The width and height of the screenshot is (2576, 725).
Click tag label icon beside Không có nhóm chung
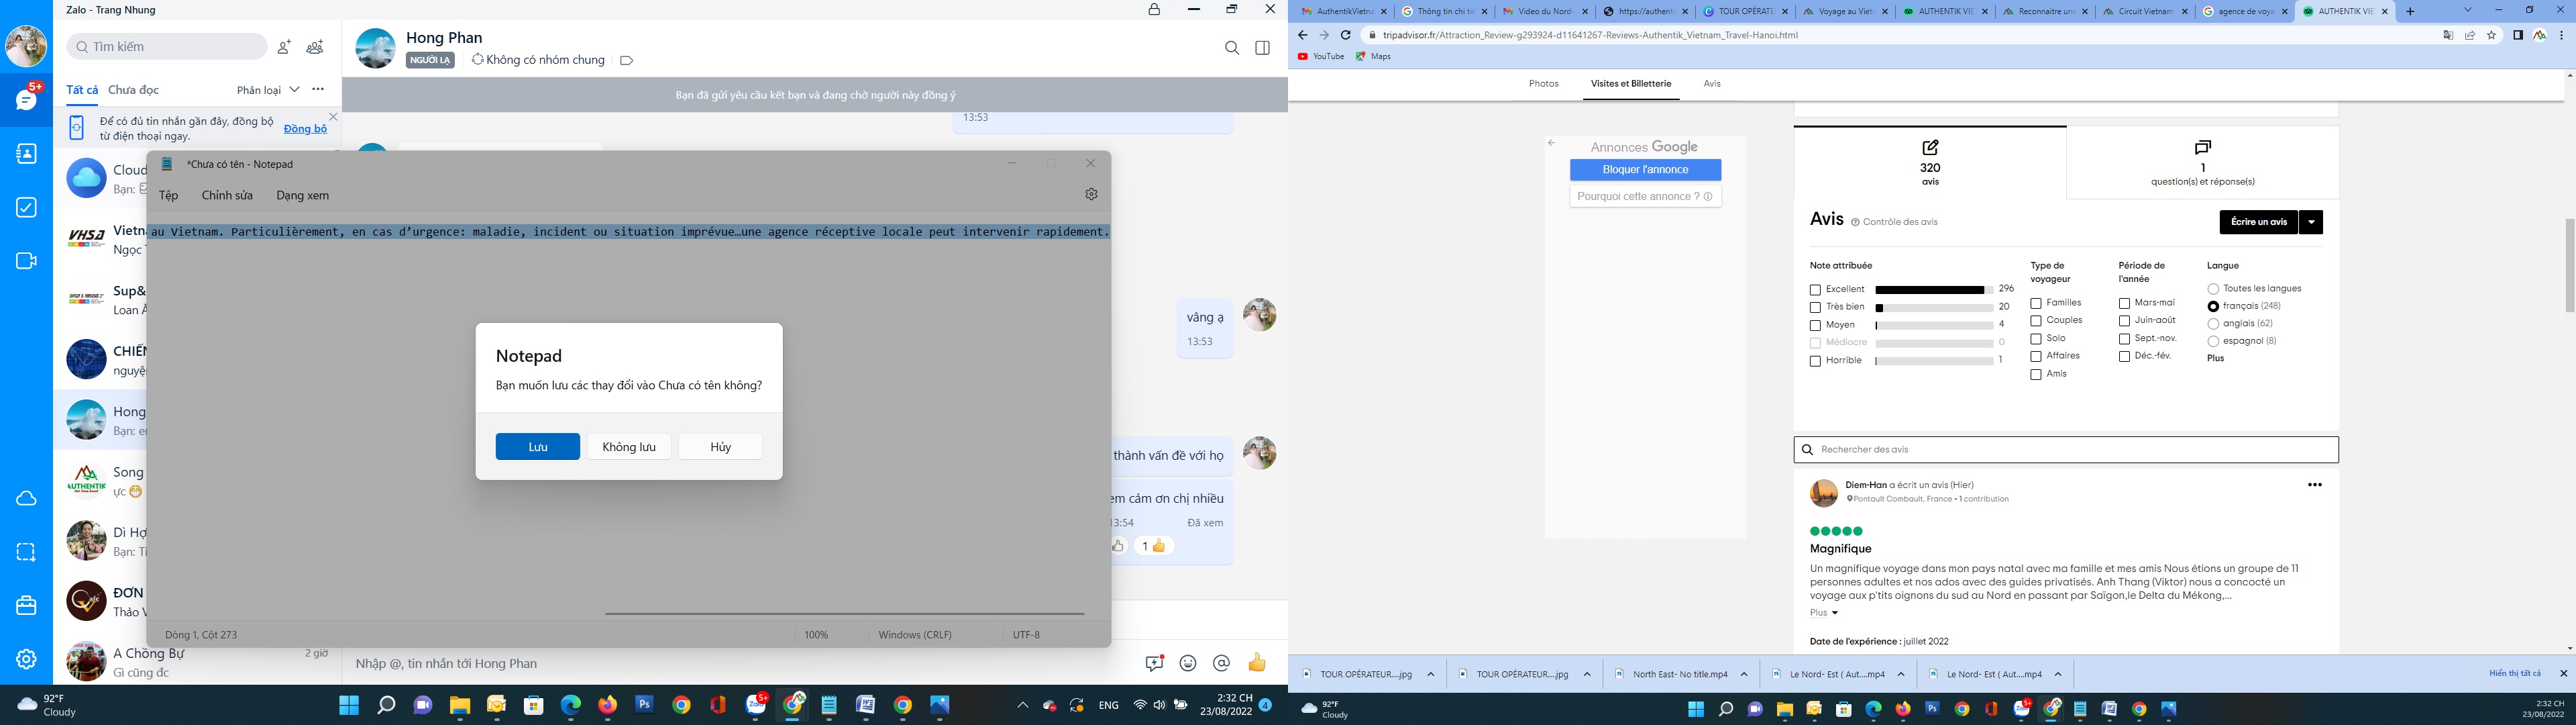pos(627,60)
